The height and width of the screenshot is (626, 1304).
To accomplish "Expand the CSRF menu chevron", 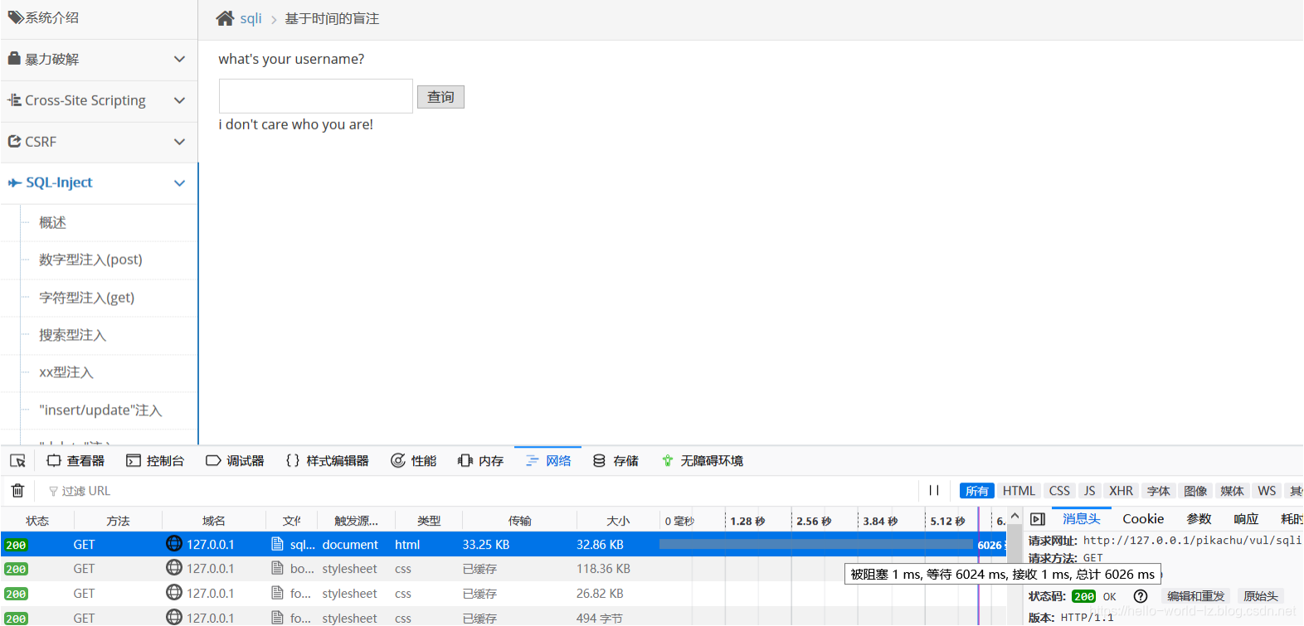I will [x=179, y=142].
